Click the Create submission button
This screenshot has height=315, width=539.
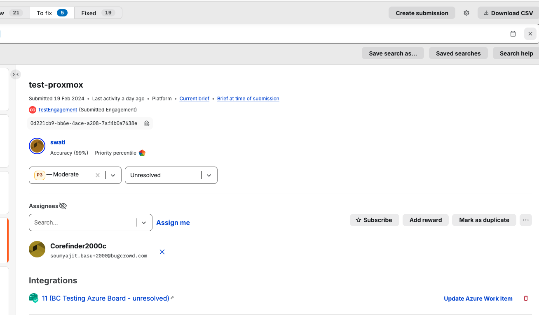422,13
